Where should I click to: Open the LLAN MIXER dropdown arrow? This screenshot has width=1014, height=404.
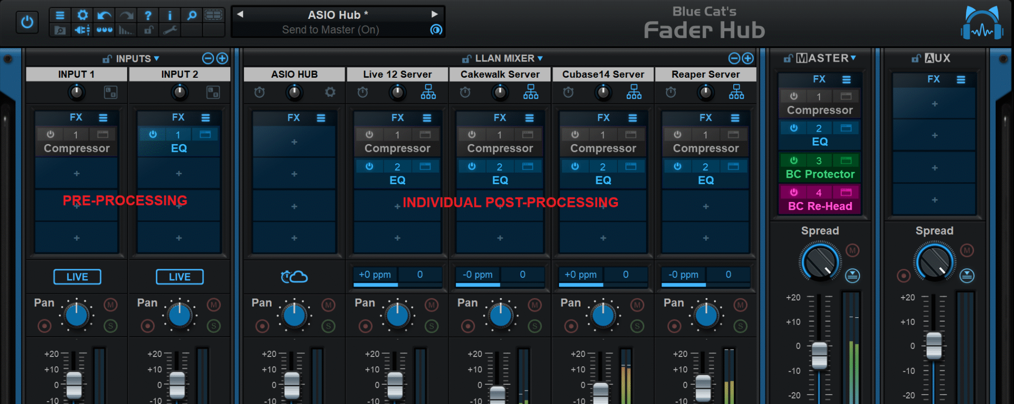540,58
